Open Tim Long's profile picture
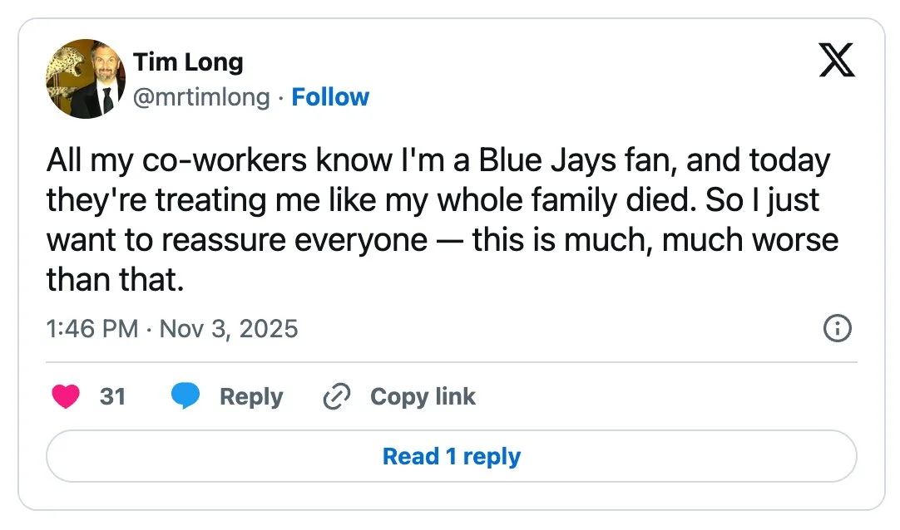900x530 pixels. [x=86, y=79]
